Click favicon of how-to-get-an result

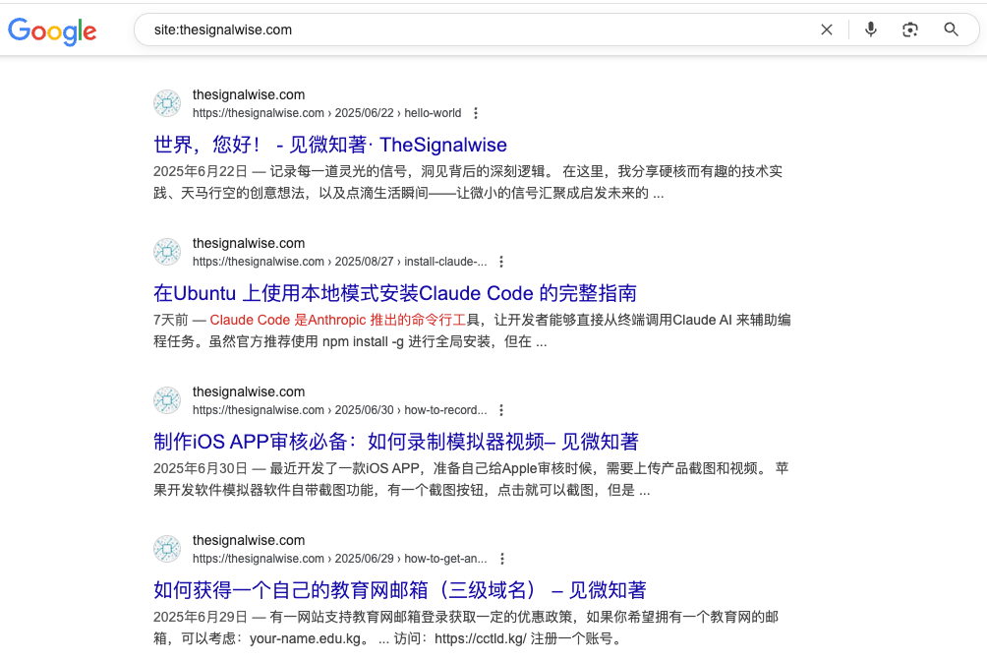tap(167, 549)
